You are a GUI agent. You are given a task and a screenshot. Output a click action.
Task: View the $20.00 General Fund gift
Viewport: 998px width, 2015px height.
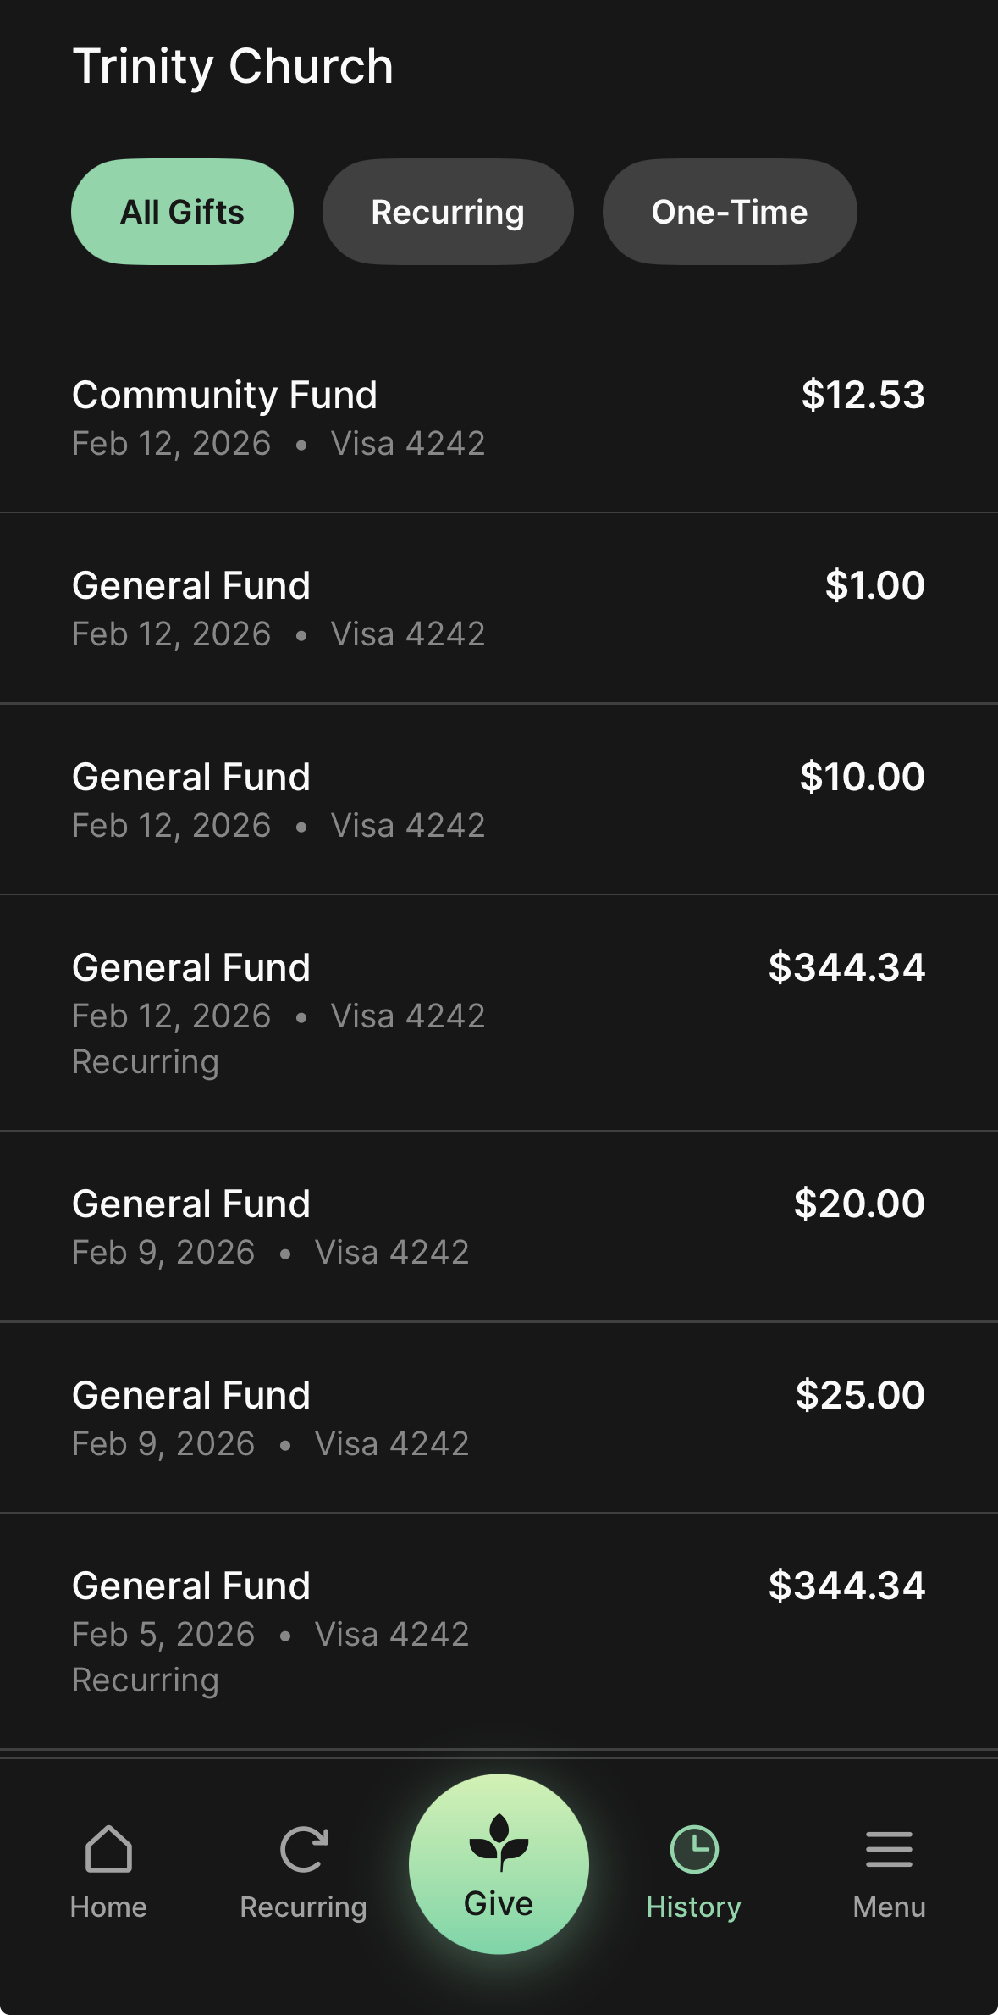click(x=499, y=1227)
